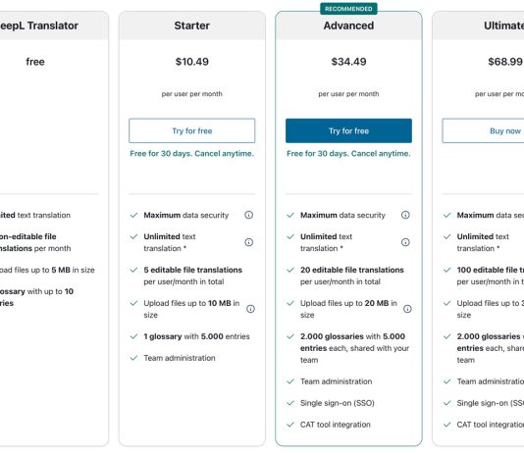Select the Advanced plan header
Image resolution: width=524 pixels, height=453 pixels.
point(348,25)
